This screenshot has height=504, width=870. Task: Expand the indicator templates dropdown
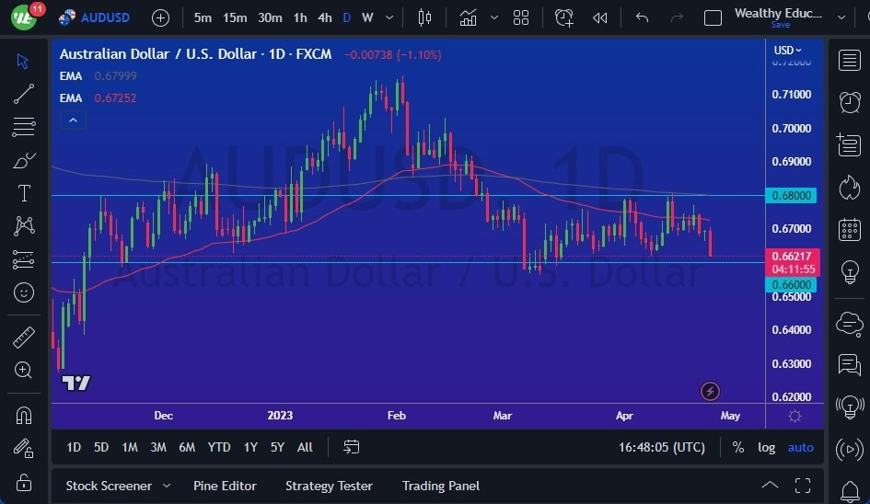(493, 17)
